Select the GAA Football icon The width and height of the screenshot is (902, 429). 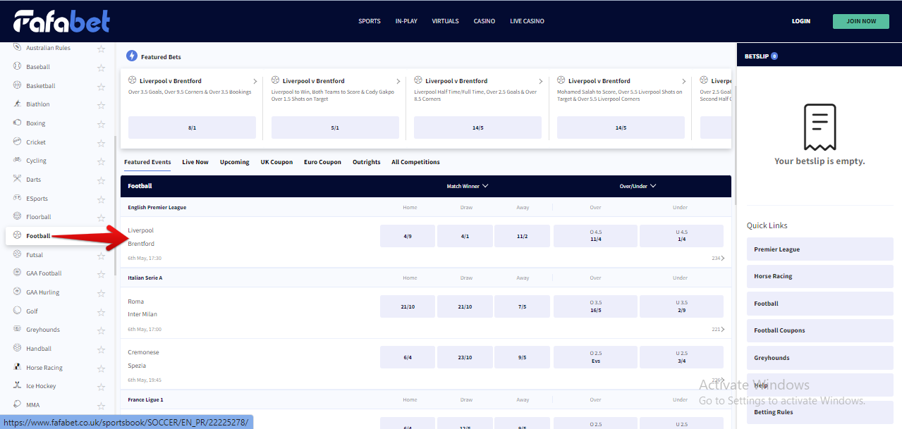pos(17,273)
